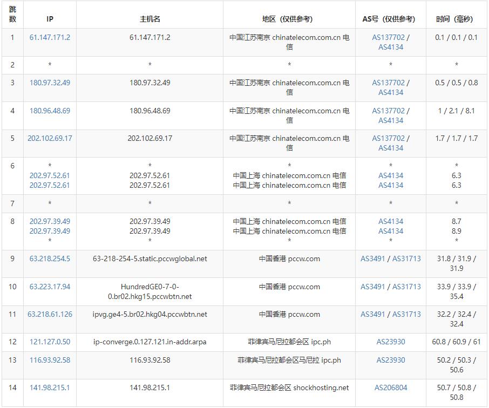Click AS23930 in the hop 13 row
Viewport: 489px width, 408px height.
(x=391, y=360)
